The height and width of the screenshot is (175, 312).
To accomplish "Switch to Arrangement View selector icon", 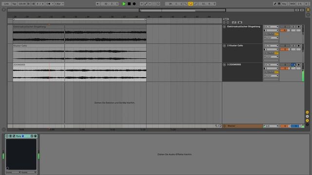I will click(308, 10).
